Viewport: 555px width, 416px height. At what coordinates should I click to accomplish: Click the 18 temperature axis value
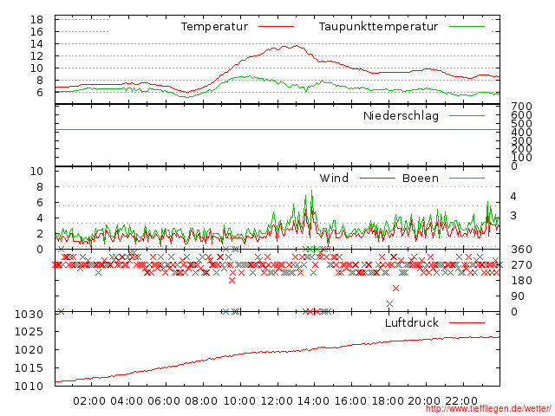point(36,20)
